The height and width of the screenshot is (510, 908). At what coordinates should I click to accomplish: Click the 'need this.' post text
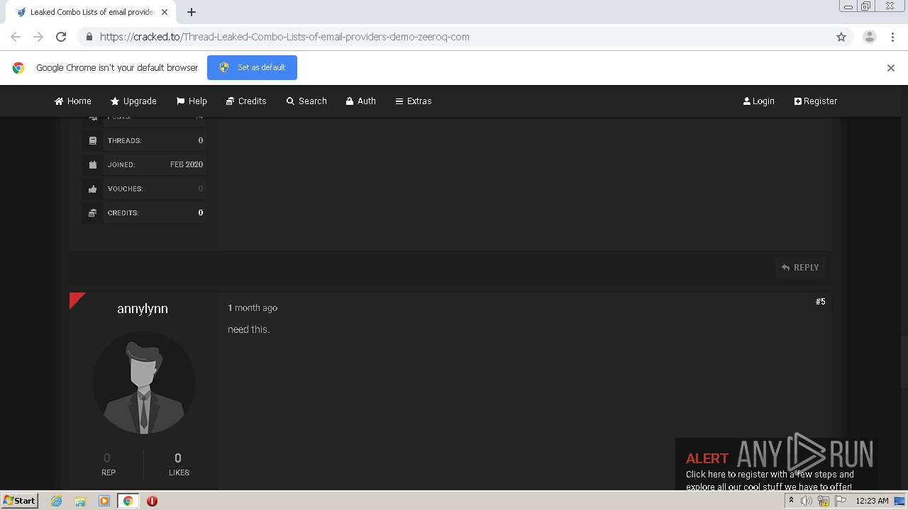(x=249, y=329)
